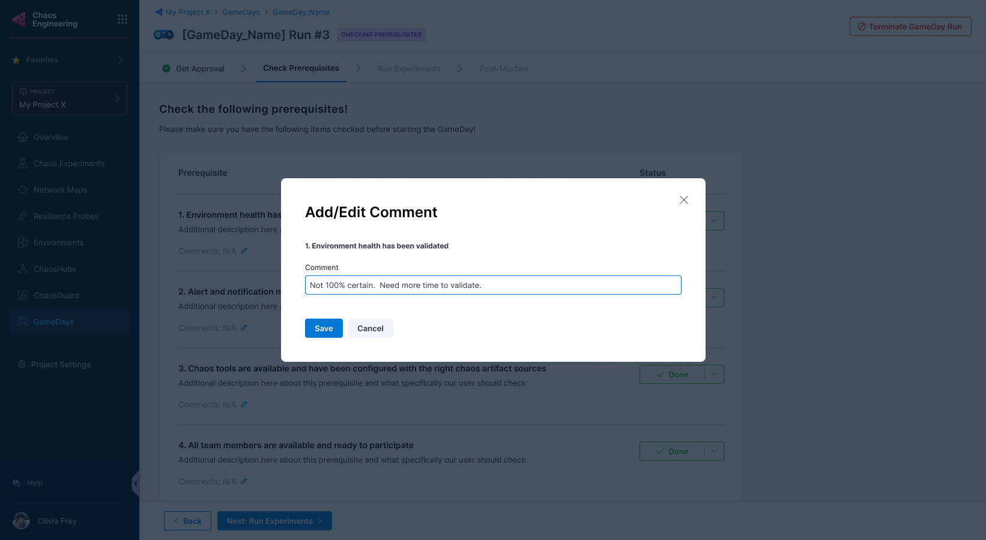This screenshot has width=986, height=540.
Task: Cancel the comment edit
Action: coord(370,328)
